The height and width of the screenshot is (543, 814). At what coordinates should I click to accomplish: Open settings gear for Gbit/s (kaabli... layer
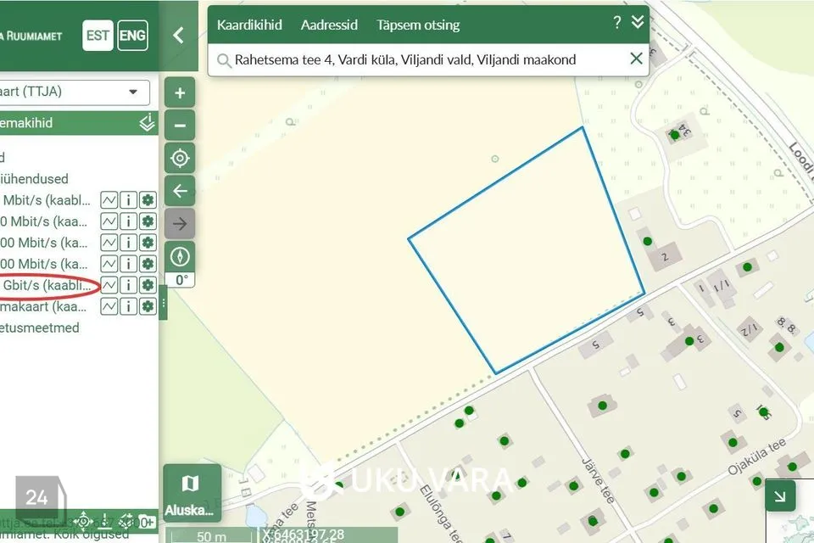[148, 285]
